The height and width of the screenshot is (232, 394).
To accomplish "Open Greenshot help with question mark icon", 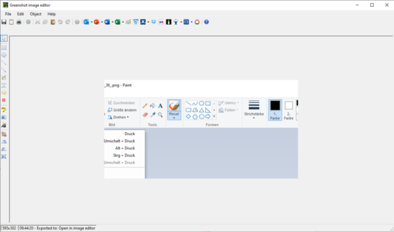I will tap(206, 22).
